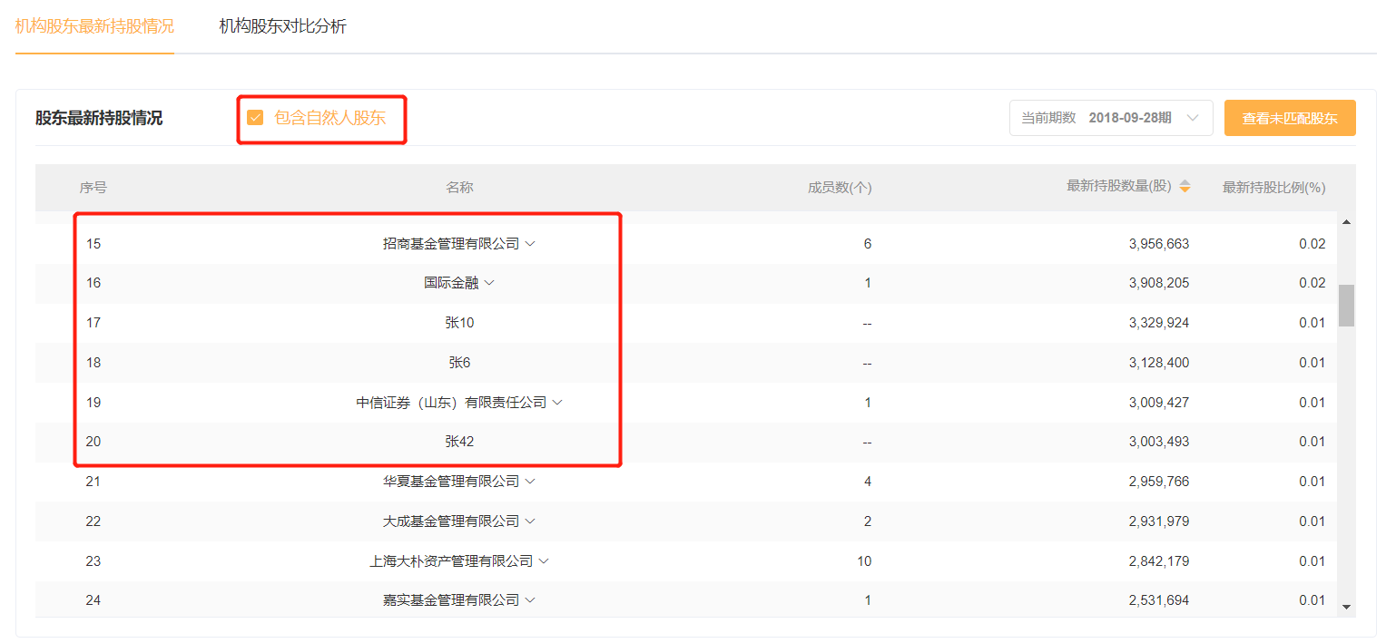Expand 招商基金管理有限公司 row chevron
This screenshot has height=643, width=1396.
pyautogui.click(x=530, y=243)
